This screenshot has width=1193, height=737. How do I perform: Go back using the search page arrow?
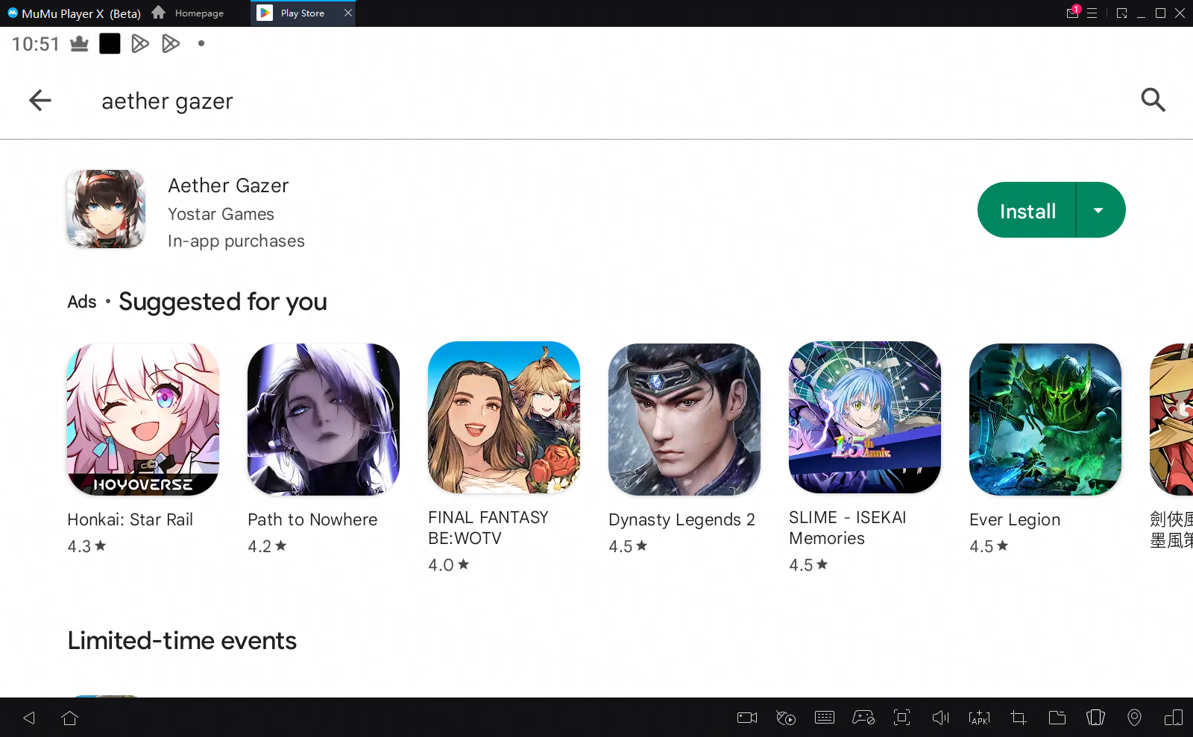(40, 100)
